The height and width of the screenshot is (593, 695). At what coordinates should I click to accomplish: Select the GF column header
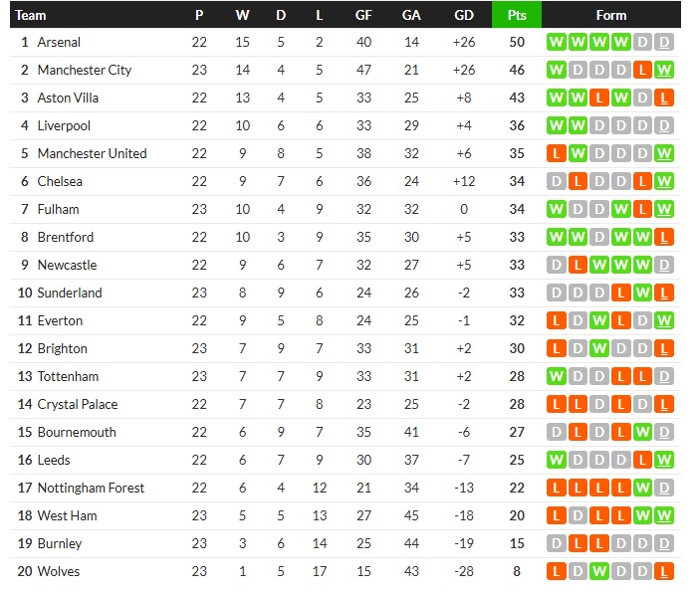click(363, 15)
